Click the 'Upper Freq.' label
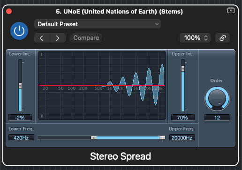 [181, 129]
